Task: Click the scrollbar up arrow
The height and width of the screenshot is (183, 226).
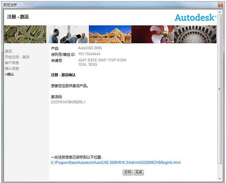Action: tap(220, 12)
